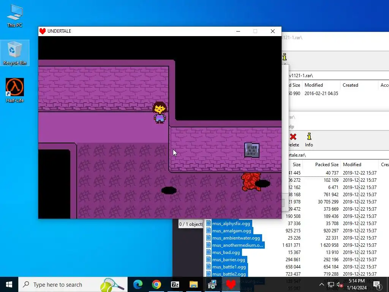389x292 pixels.
Task: Click the packed size value 6 471
Action: coord(333,187)
